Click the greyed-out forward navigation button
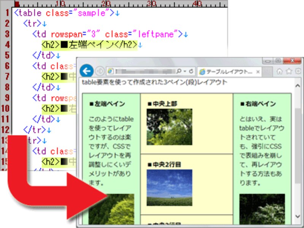The width and height of the screenshot is (304, 228). 100,71
